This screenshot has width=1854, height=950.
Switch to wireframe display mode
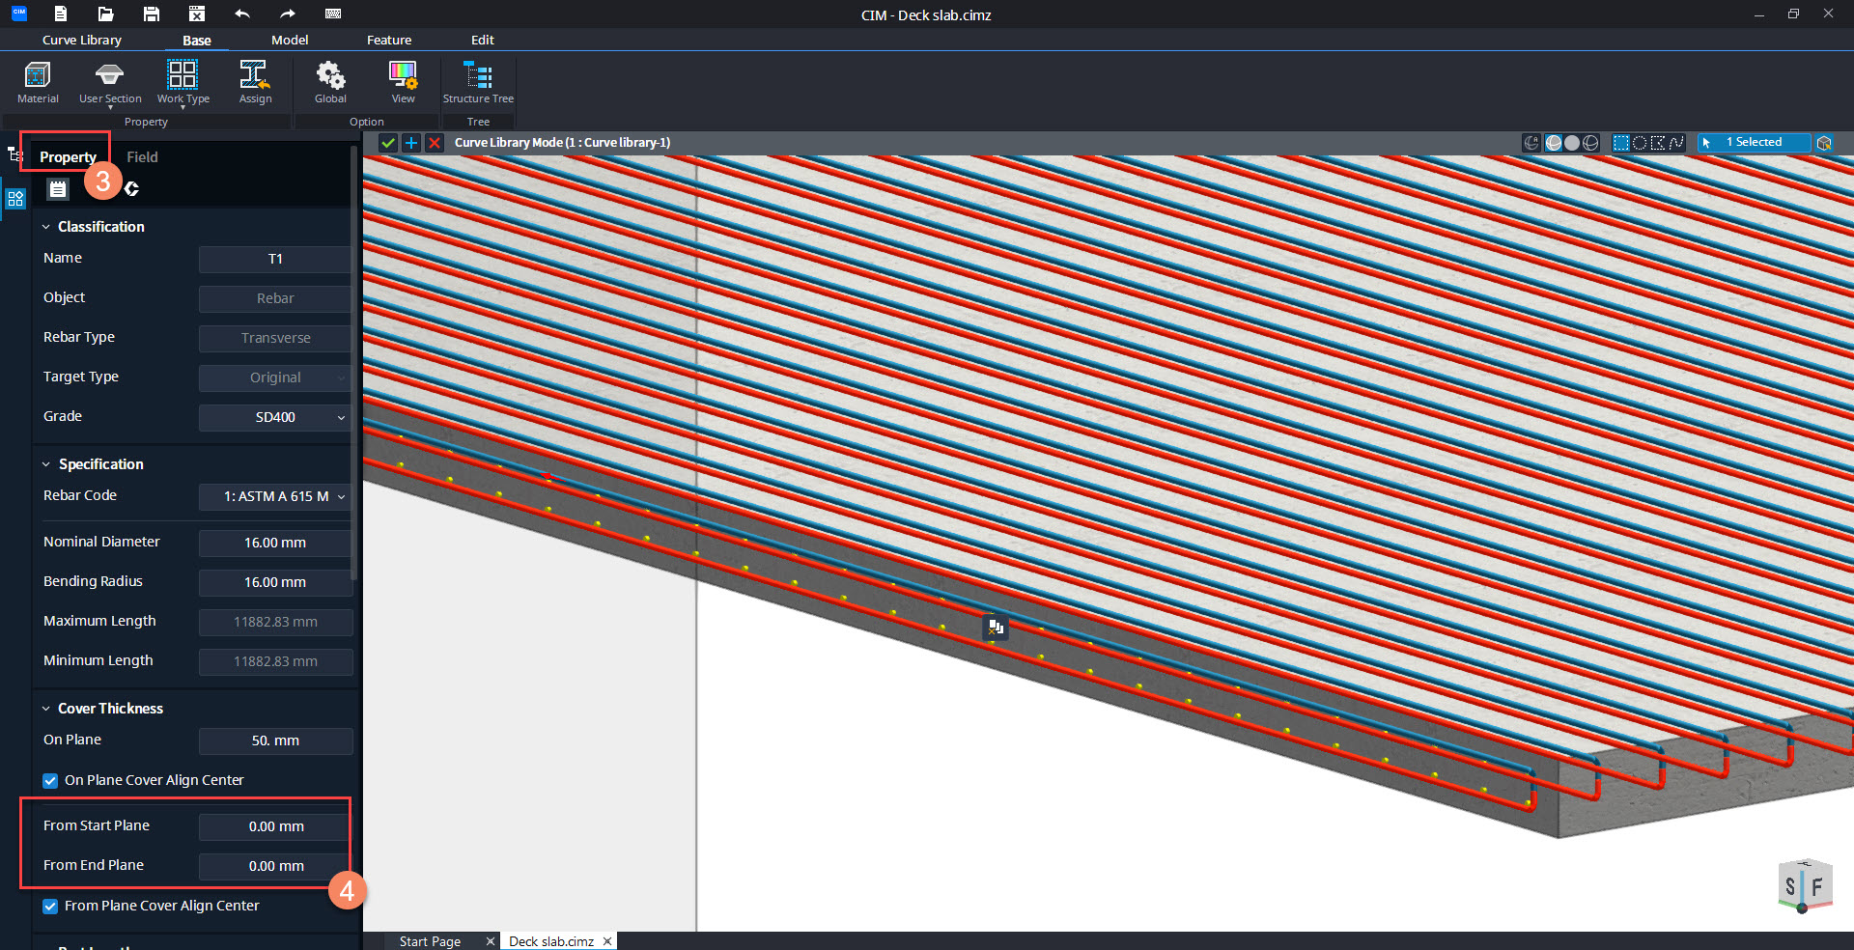pos(1590,143)
